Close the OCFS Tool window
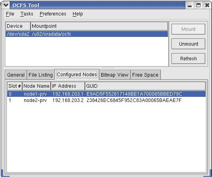The width and height of the screenshot is (212, 177). pos(207,6)
